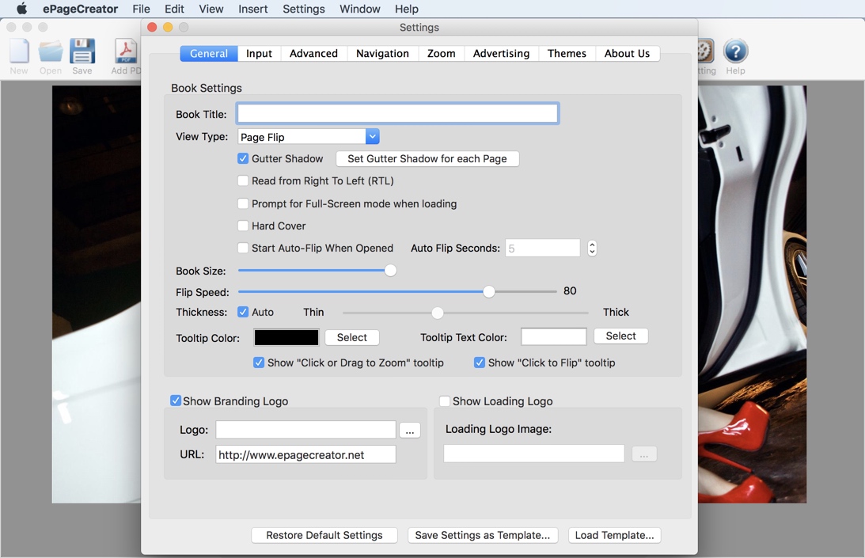Enable the Hard Cover option
The image size is (865, 558).
[243, 226]
